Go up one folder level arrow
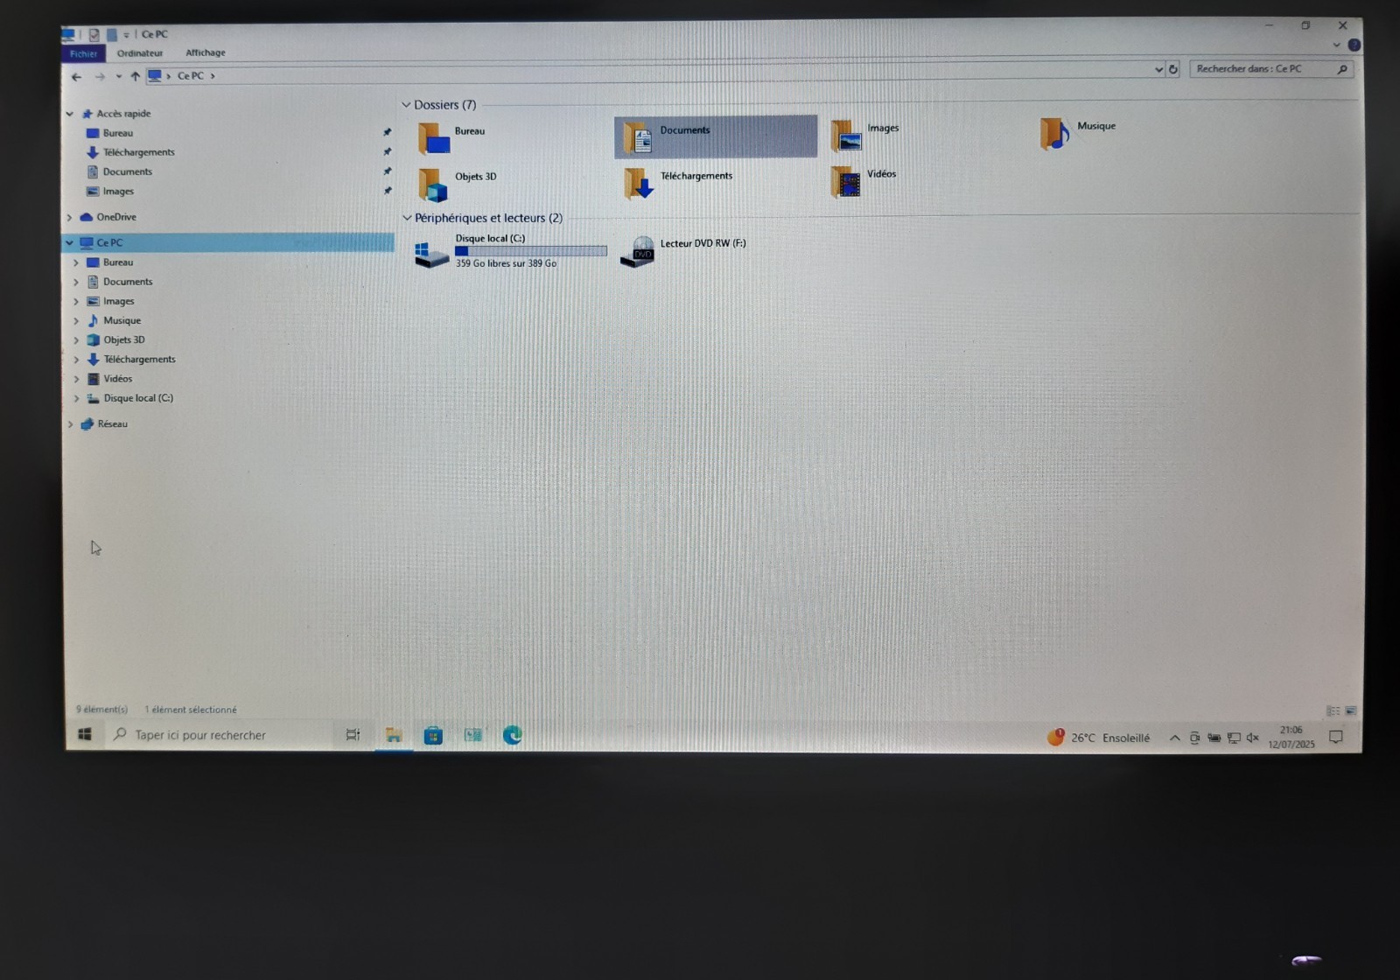This screenshot has height=980, width=1400. coord(135,76)
